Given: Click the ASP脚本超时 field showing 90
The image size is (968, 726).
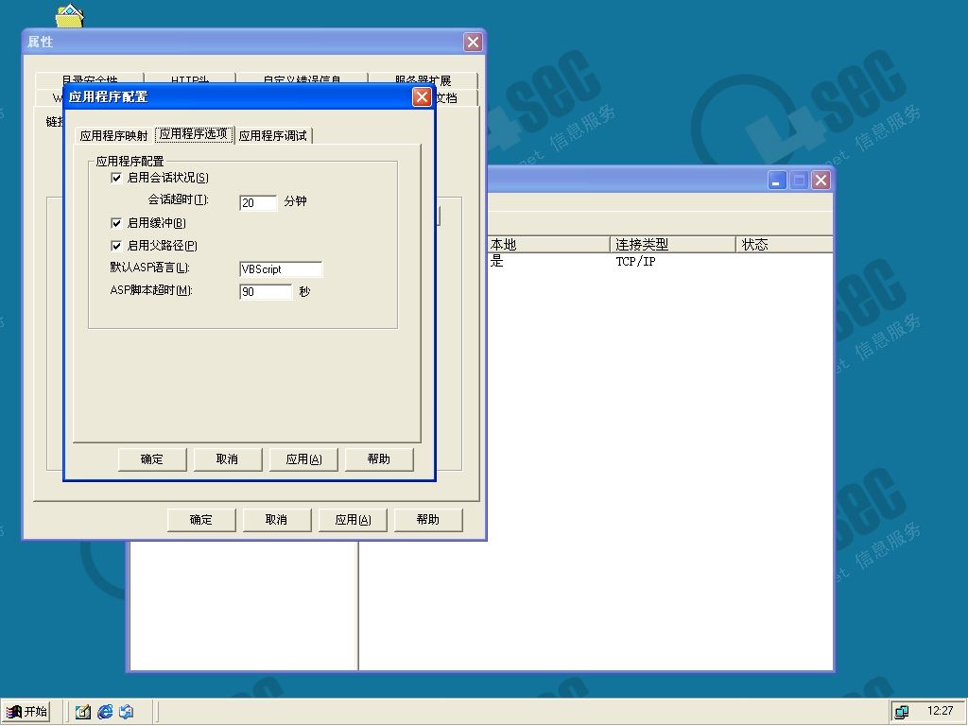Looking at the screenshot, I should (x=266, y=291).
